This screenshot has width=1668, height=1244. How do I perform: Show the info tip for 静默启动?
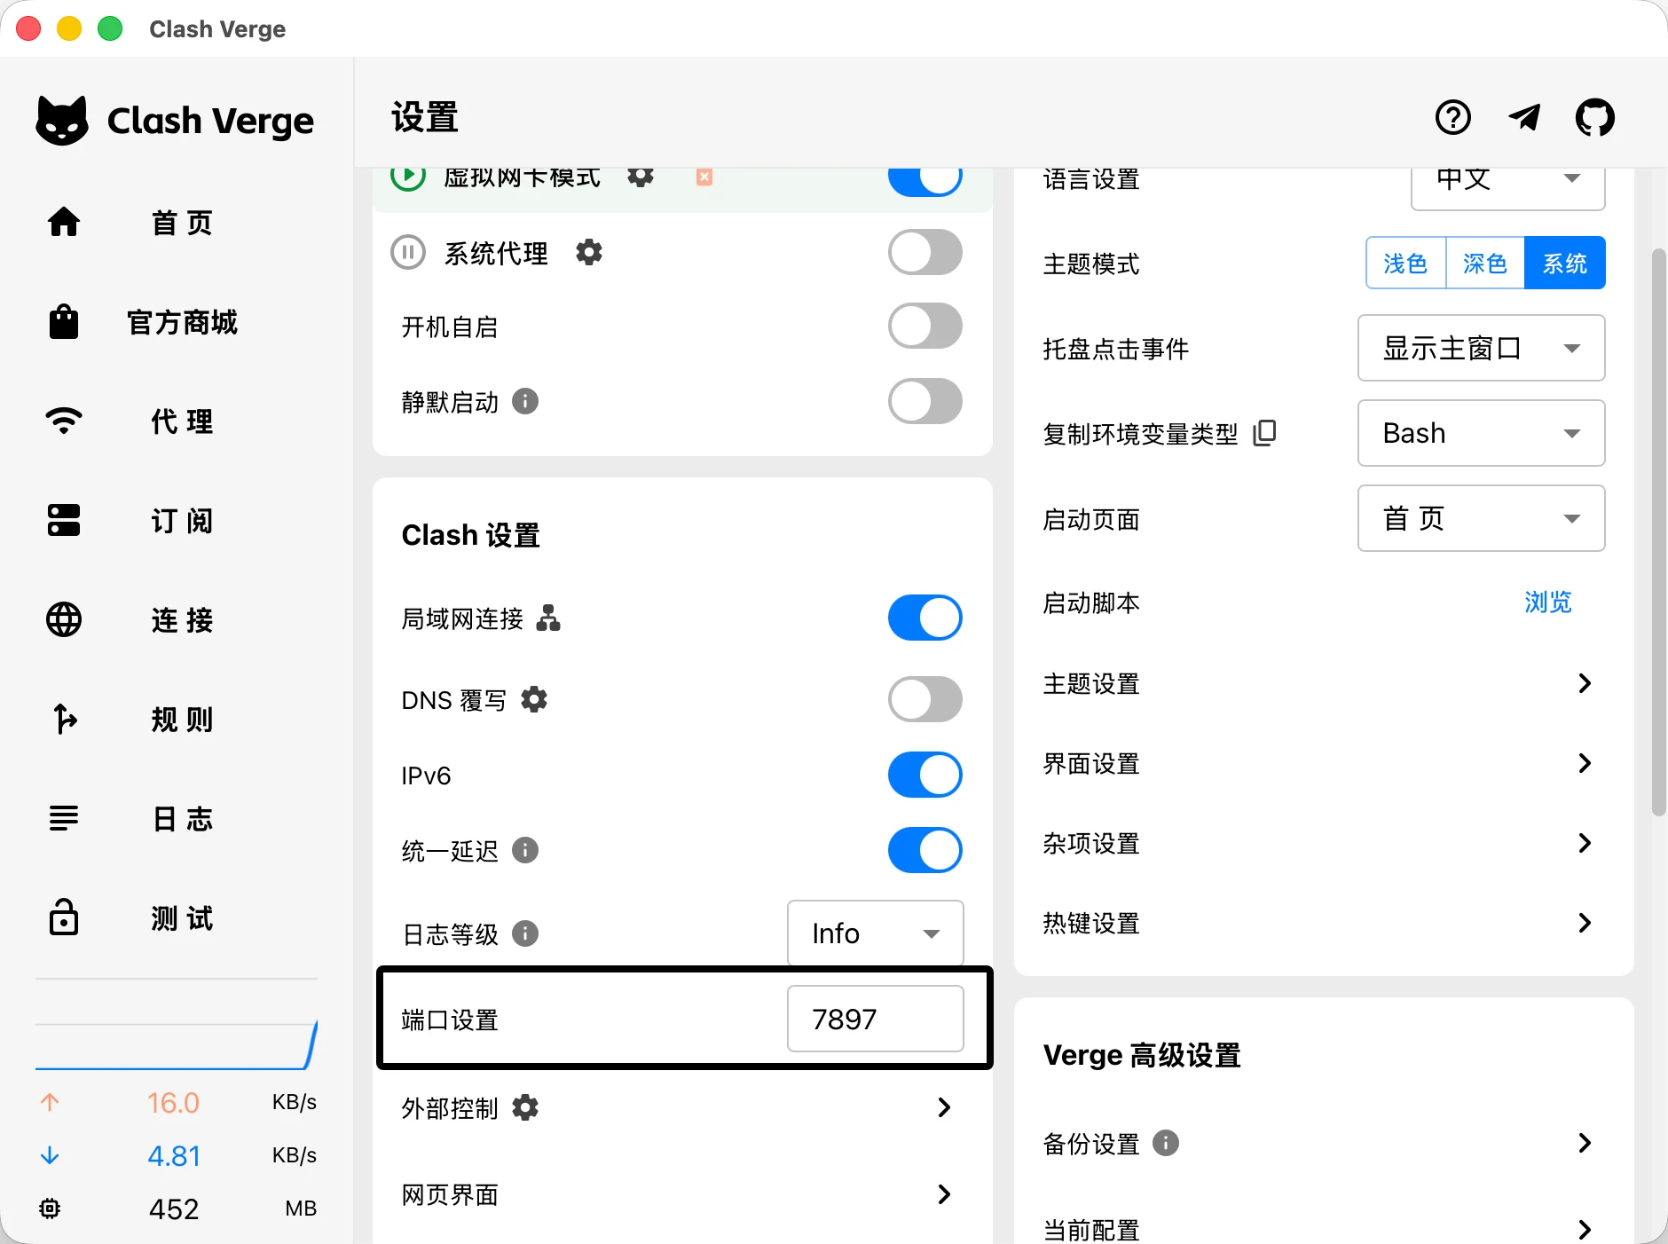point(525,402)
